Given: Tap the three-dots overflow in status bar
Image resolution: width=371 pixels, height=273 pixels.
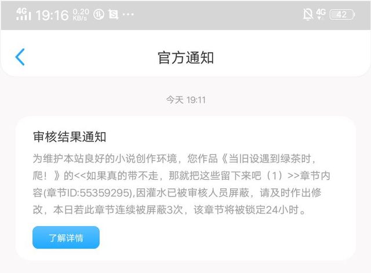Looking at the screenshot, I should point(128,14).
